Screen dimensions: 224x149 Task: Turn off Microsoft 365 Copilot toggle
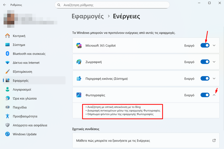click(x=205, y=46)
